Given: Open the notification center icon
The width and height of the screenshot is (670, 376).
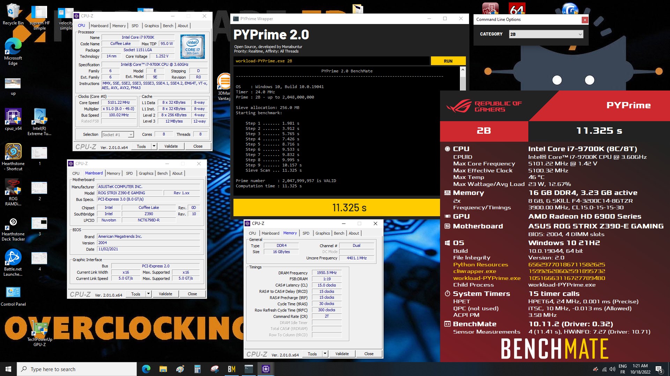Looking at the screenshot, I should click(x=659, y=369).
